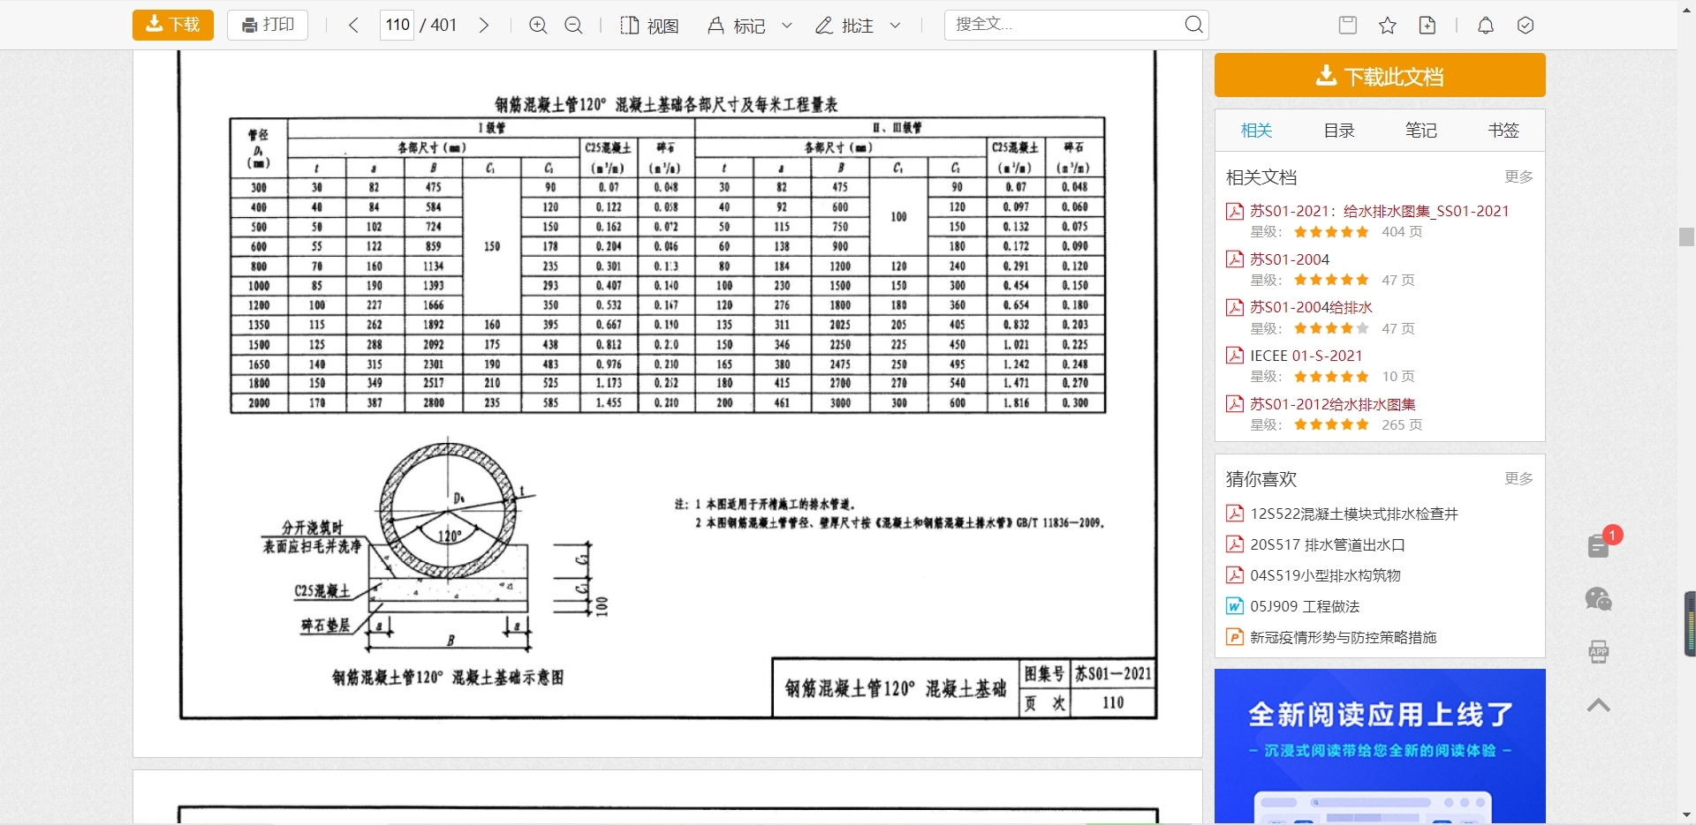This screenshot has height=825, width=1696.
Task: Click the vertical scrollbar thumb
Action: click(x=1686, y=236)
